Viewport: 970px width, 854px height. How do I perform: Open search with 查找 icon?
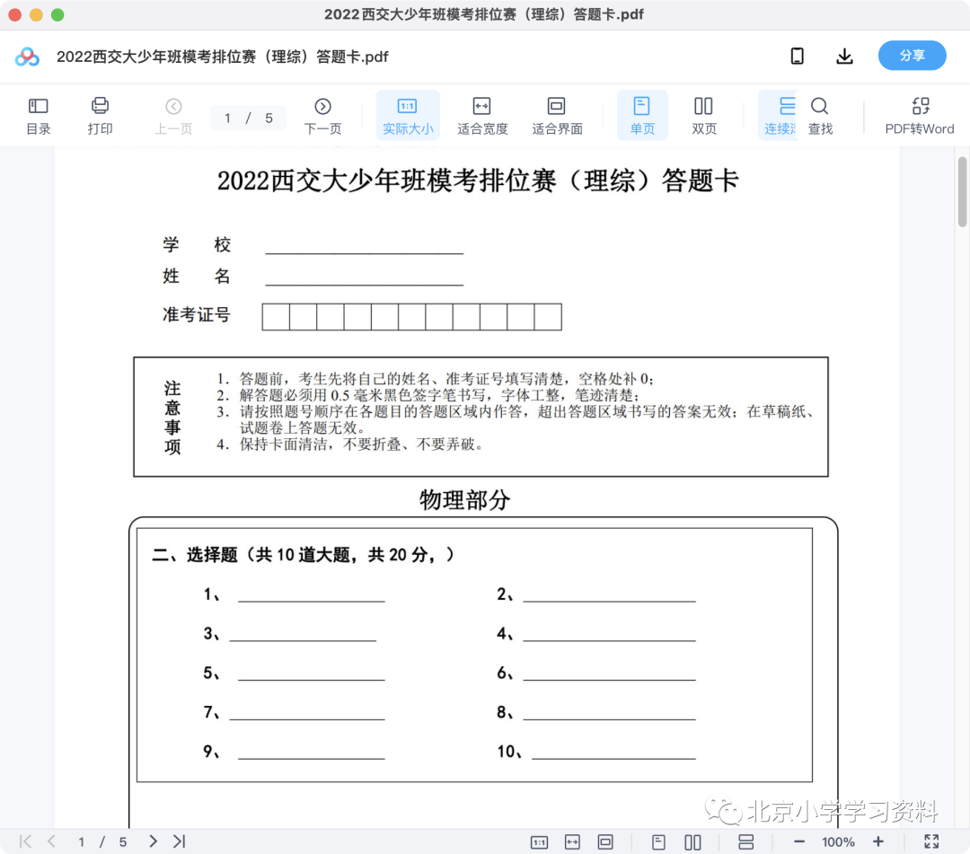point(820,116)
